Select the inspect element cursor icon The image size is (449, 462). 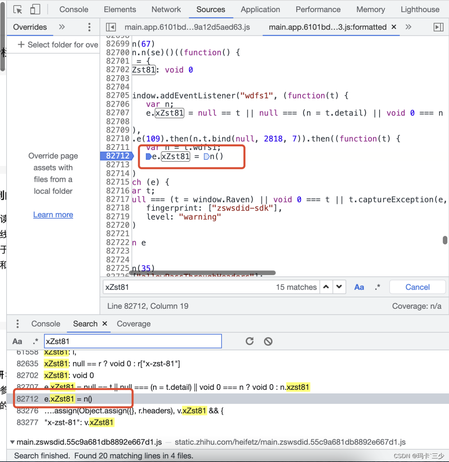(x=18, y=9)
